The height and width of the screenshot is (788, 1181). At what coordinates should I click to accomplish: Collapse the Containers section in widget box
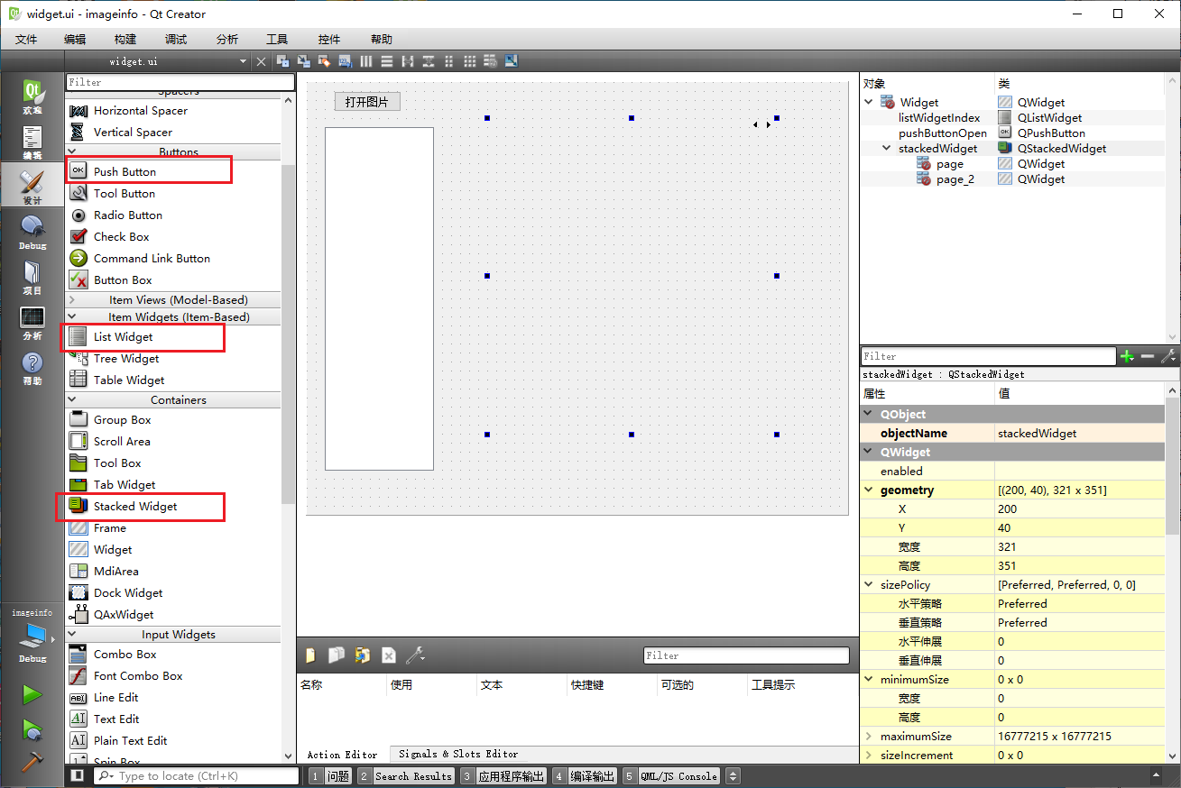click(173, 399)
